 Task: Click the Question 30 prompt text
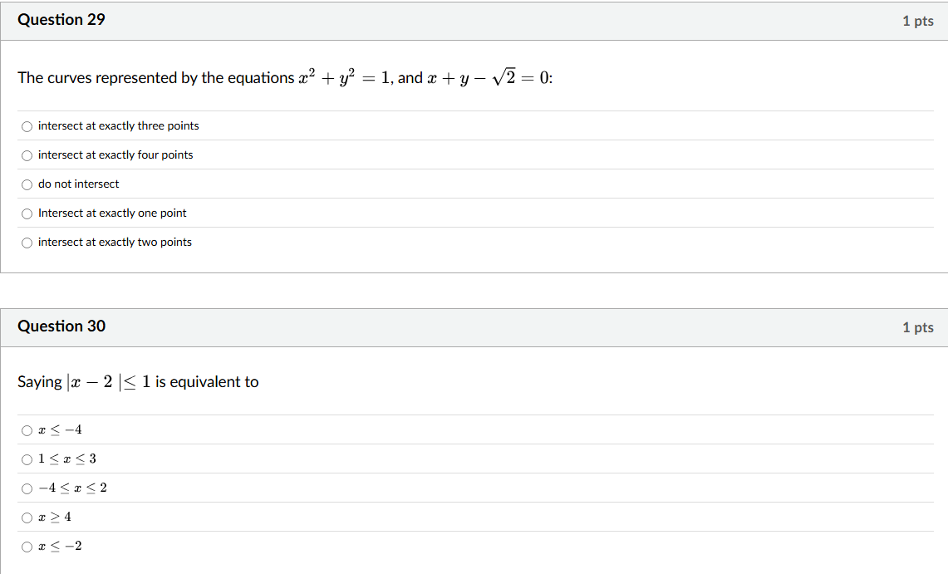(137, 381)
